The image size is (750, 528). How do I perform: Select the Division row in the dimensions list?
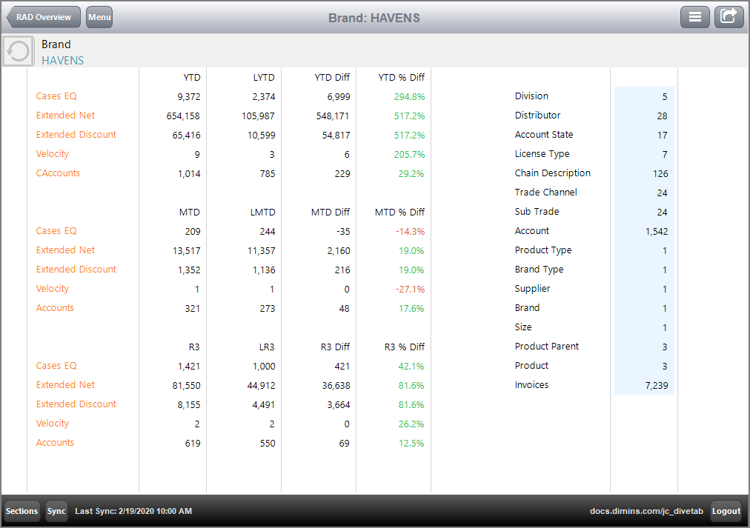click(534, 96)
